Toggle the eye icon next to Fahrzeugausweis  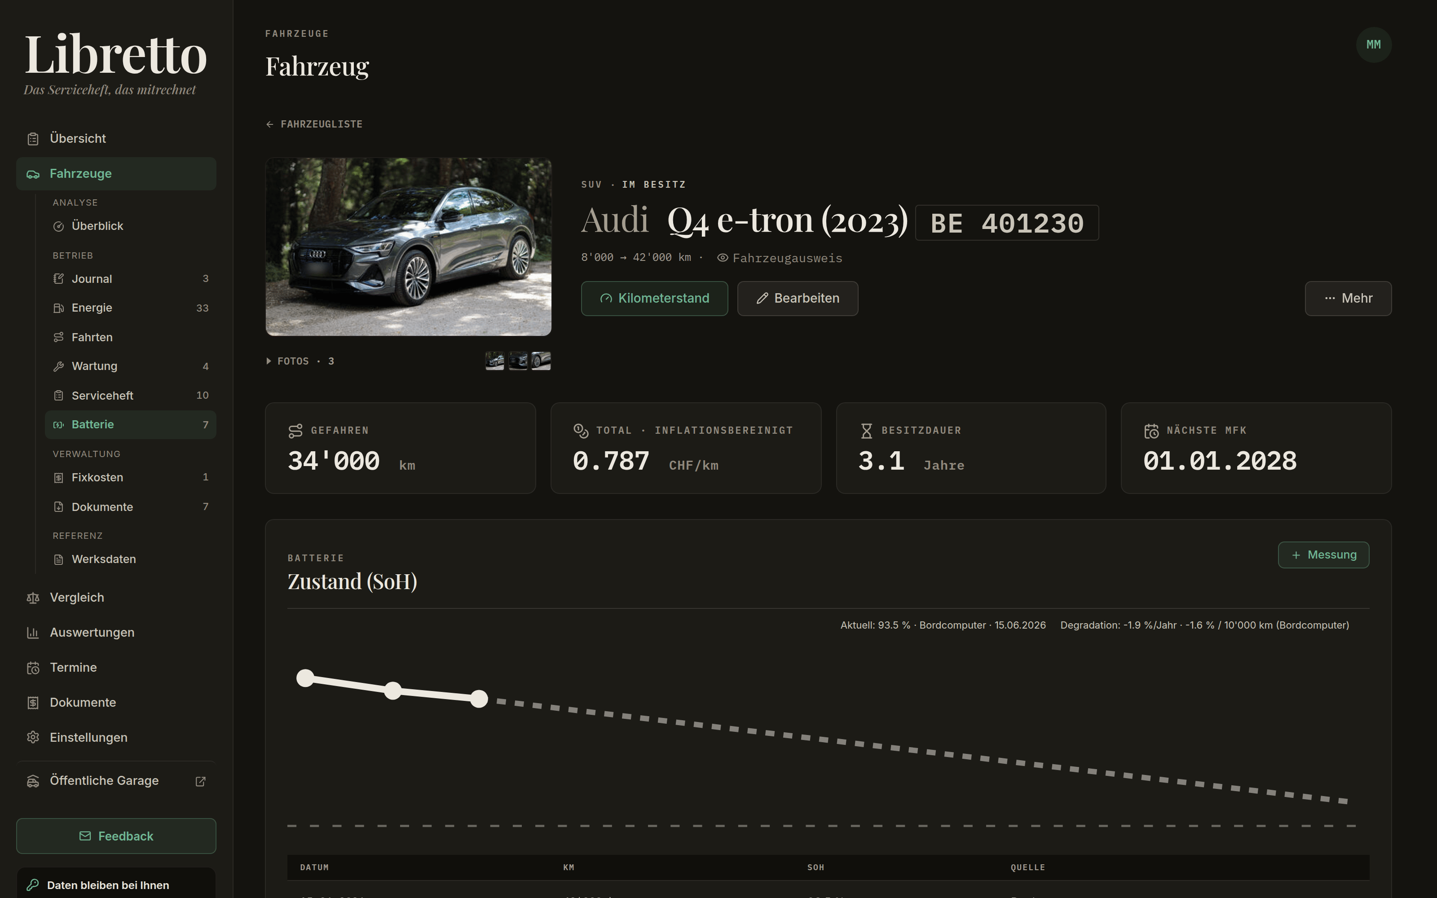tap(723, 258)
